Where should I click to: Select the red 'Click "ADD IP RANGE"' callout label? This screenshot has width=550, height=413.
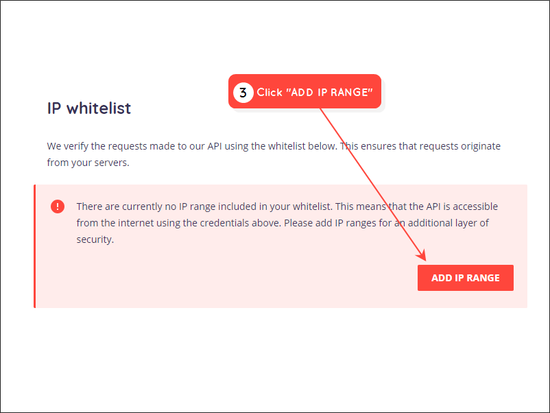coord(304,91)
